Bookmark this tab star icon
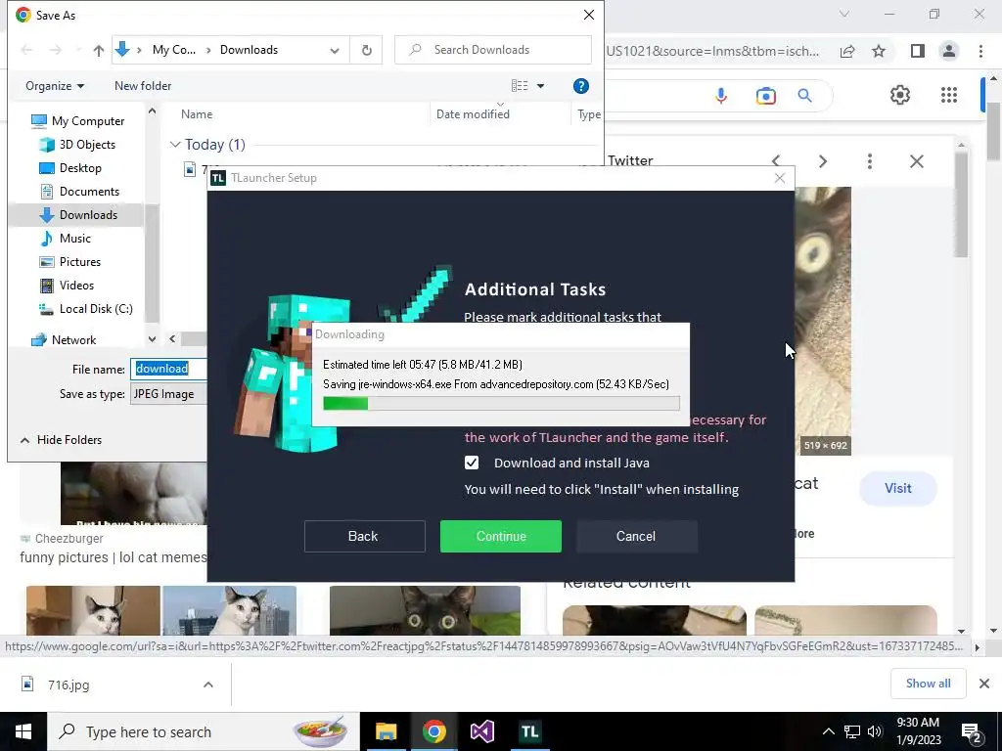 pyautogui.click(x=879, y=51)
